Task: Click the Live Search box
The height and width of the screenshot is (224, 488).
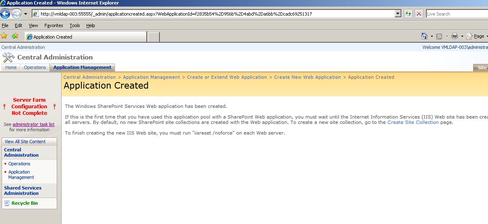Action: click(x=457, y=14)
